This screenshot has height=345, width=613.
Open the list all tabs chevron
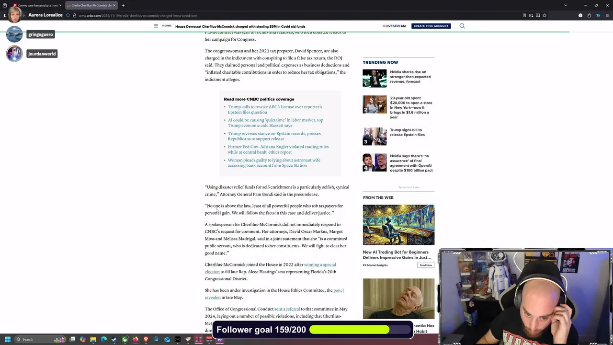pyautogui.click(x=566, y=5)
